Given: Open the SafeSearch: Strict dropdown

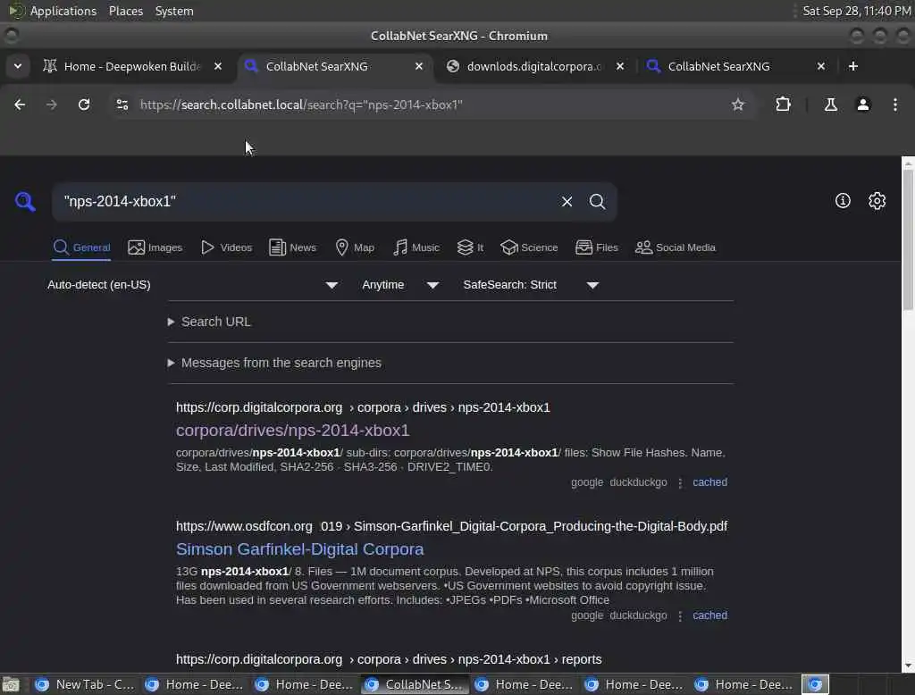Looking at the screenshot, I should tap(531, 285).
